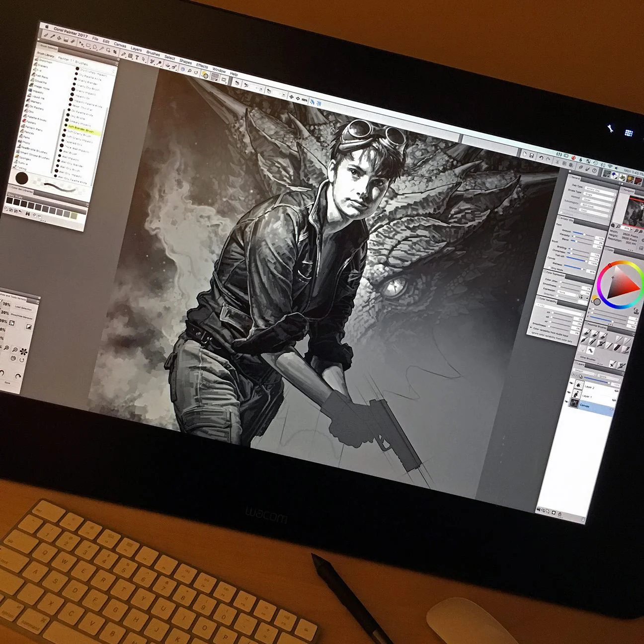Adjust the Artists' Oils Amount slider
644x644 pixels.
point(583,234)
